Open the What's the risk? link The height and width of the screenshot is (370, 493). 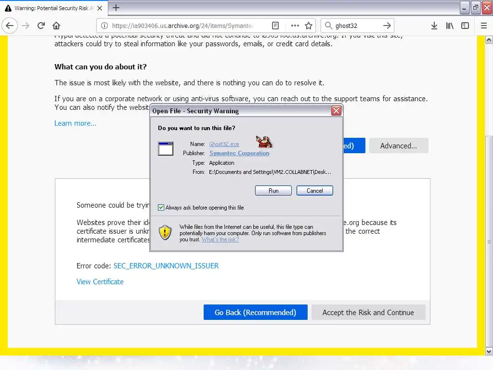pos(220,239)
